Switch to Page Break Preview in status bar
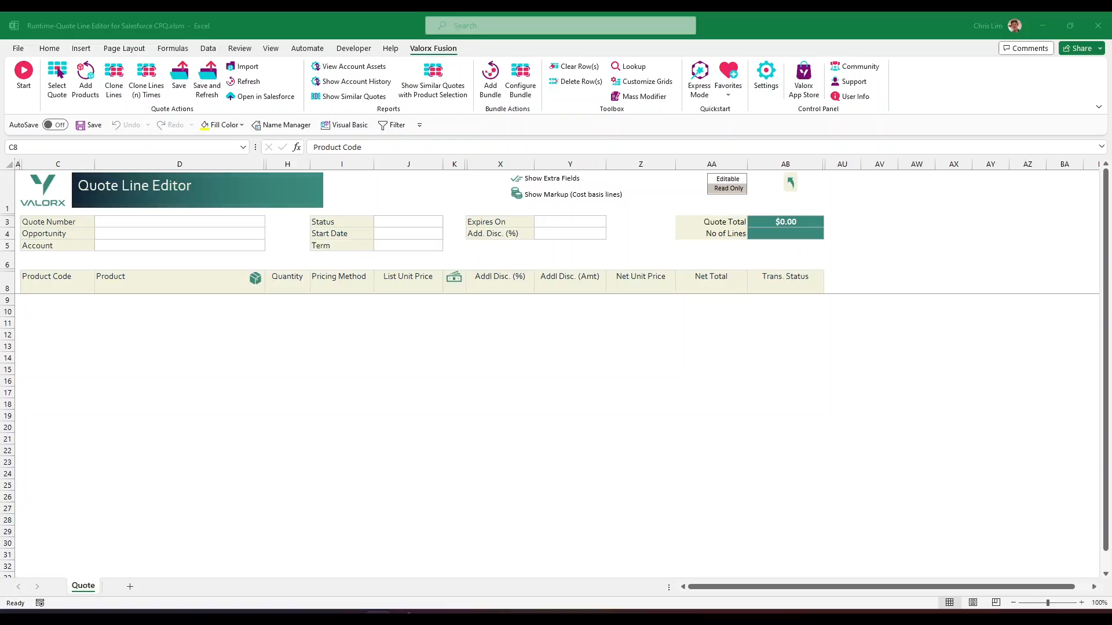 [x=996, y=602]
